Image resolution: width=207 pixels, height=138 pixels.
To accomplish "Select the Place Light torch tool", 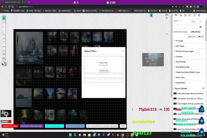I will click(x=4, y=42).
